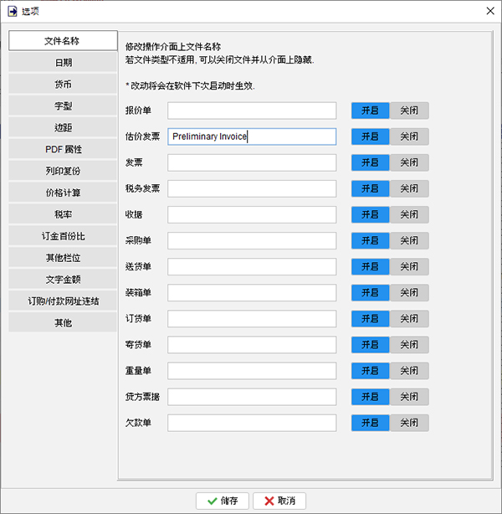Enable 采购单 with 开启

point(371,240)
